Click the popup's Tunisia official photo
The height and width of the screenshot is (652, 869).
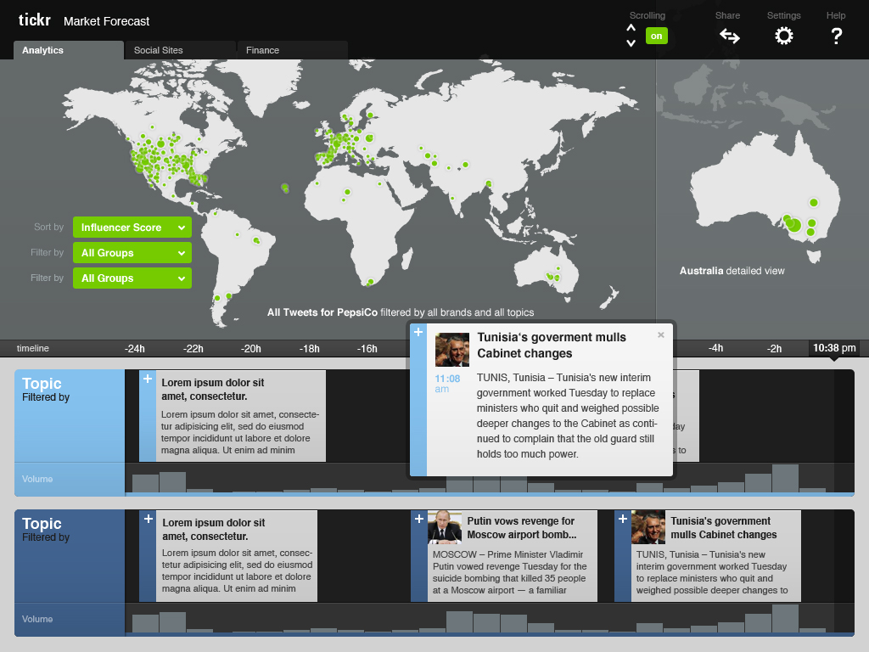point(452,349)
